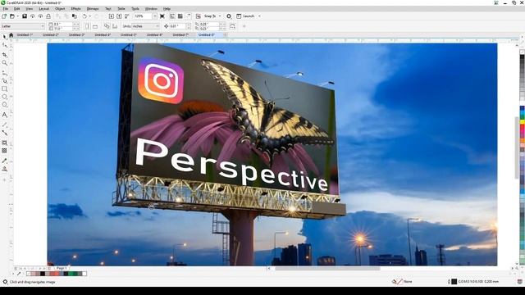Viewport: 525px width, 295px height.
Task: Pick black swatch in document palette
Action: [43, 274]
